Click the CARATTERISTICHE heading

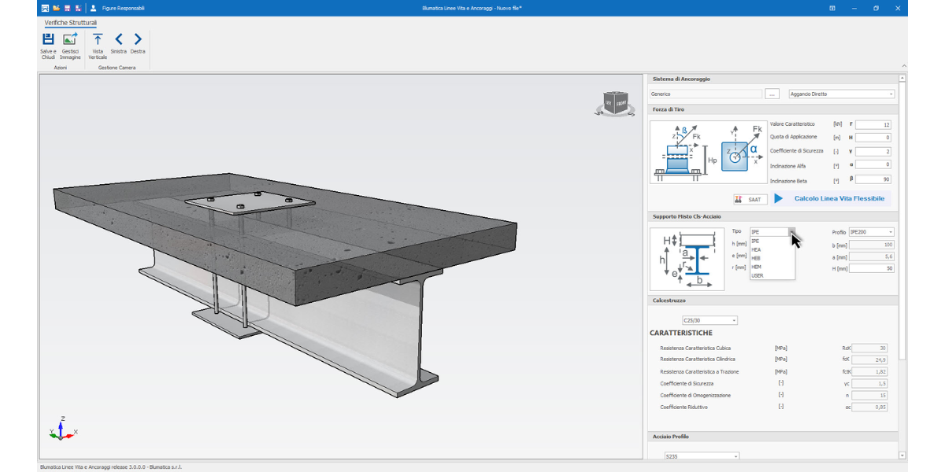680,333
